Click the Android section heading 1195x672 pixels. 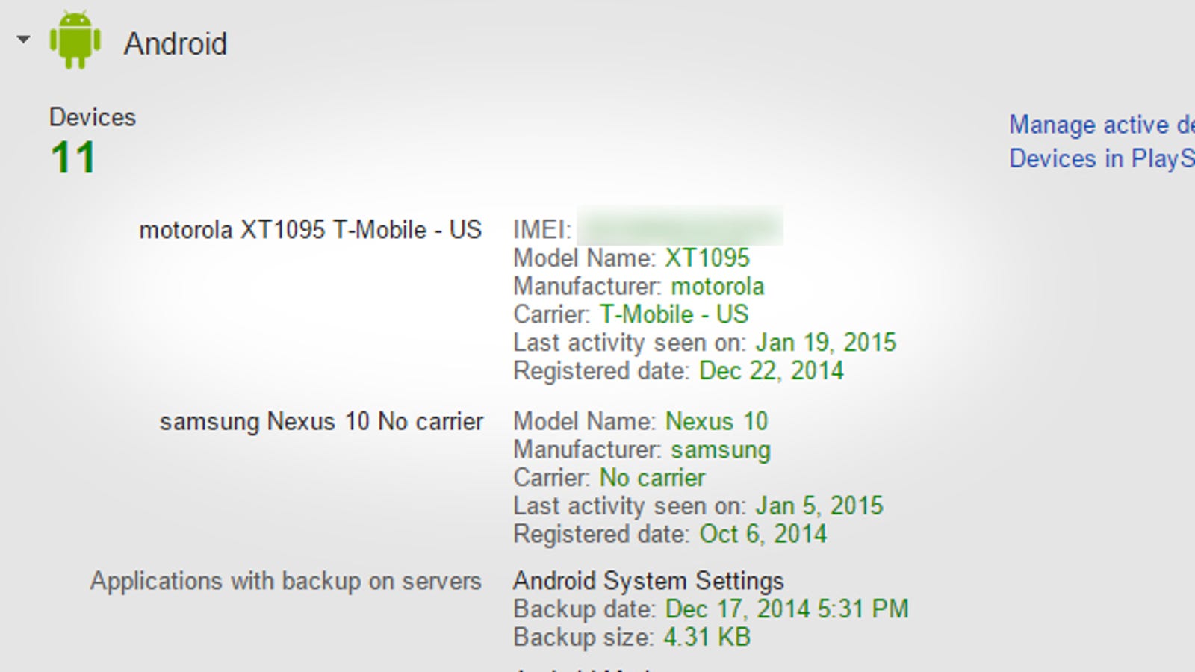pos(176,43)
